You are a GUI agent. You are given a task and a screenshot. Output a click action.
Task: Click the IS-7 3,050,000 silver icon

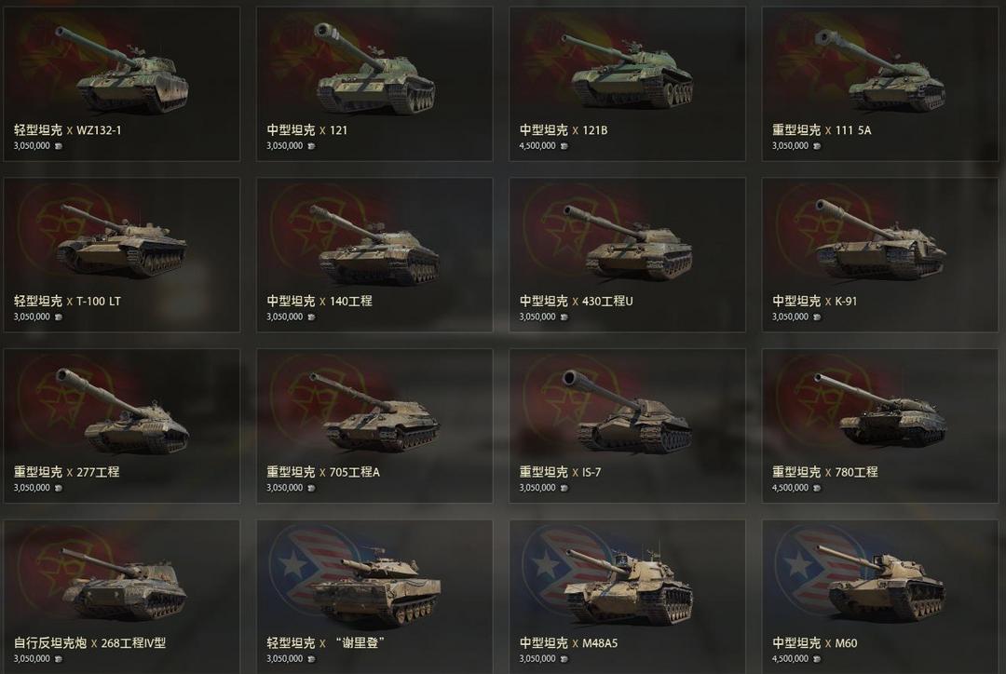564,488
